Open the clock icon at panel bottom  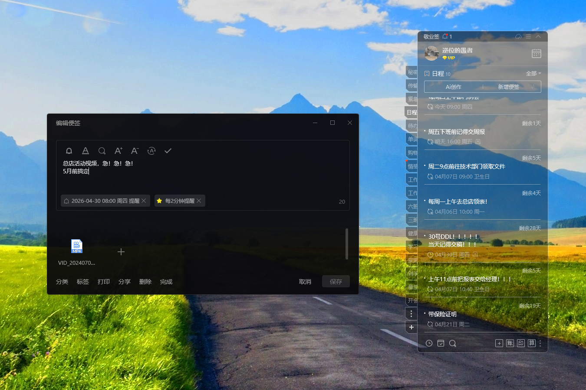point(429,343)
